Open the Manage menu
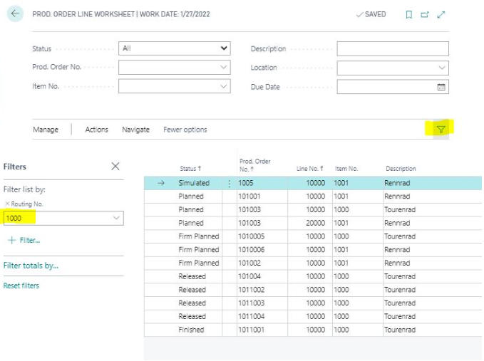Image resolution: width=484 pixels, height=361 pixels. tap(46, 130)
